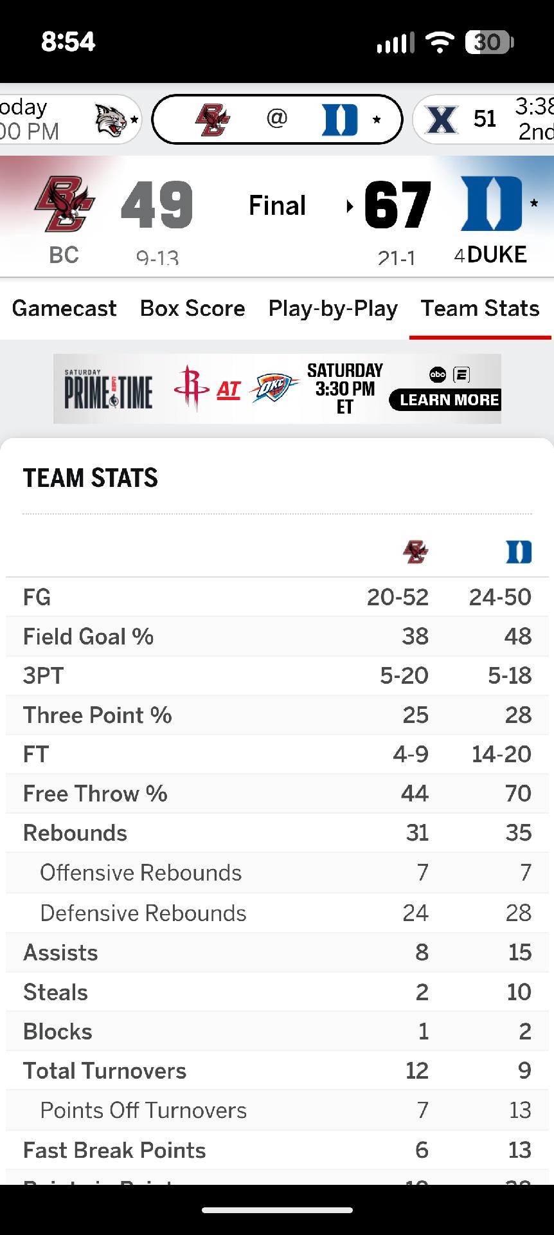Screen dimensions: 554x1235
Task: Tap the DUKE team name link
Action: click(497, 255)
